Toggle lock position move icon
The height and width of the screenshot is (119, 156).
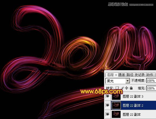[x=126, y=88]
